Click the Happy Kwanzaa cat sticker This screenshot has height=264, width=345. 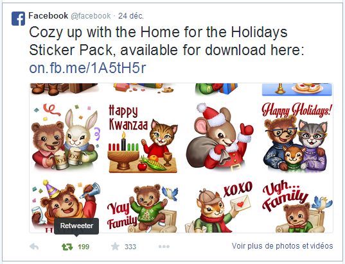(143, 138)
